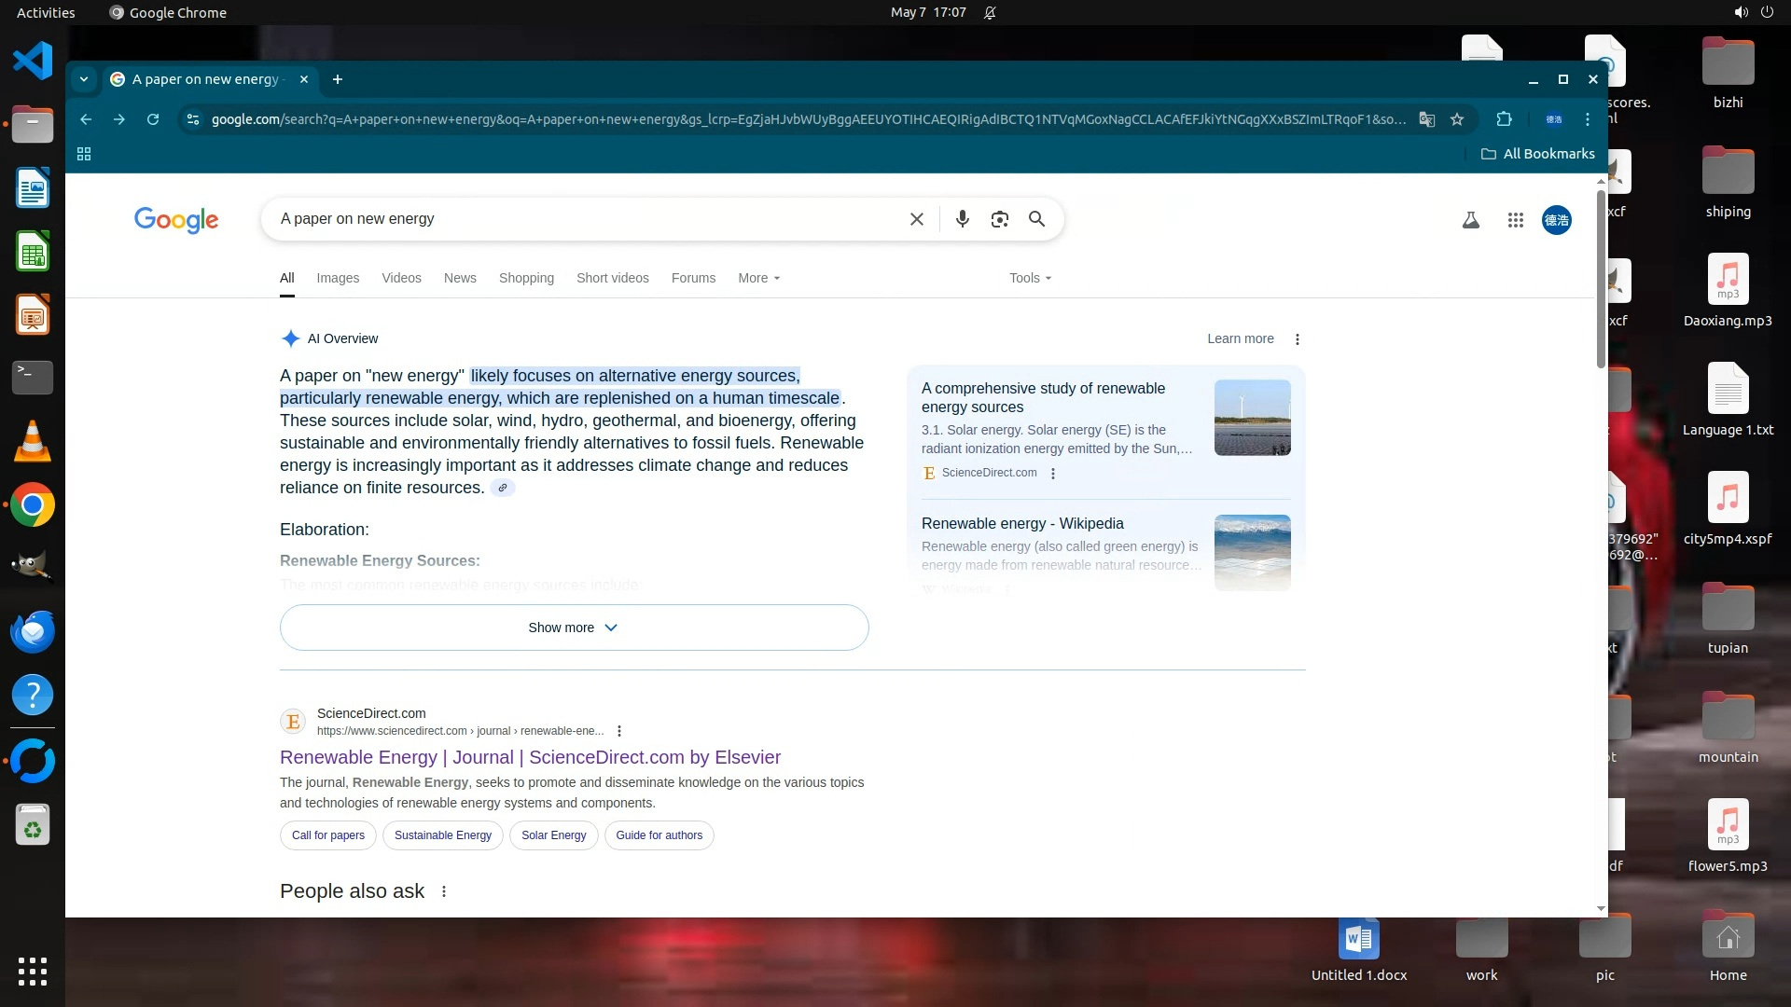Click the voice search microphone icon

pos(962,219)
